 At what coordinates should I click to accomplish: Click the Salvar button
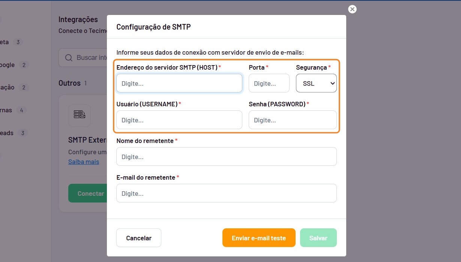tap(318, 238)
